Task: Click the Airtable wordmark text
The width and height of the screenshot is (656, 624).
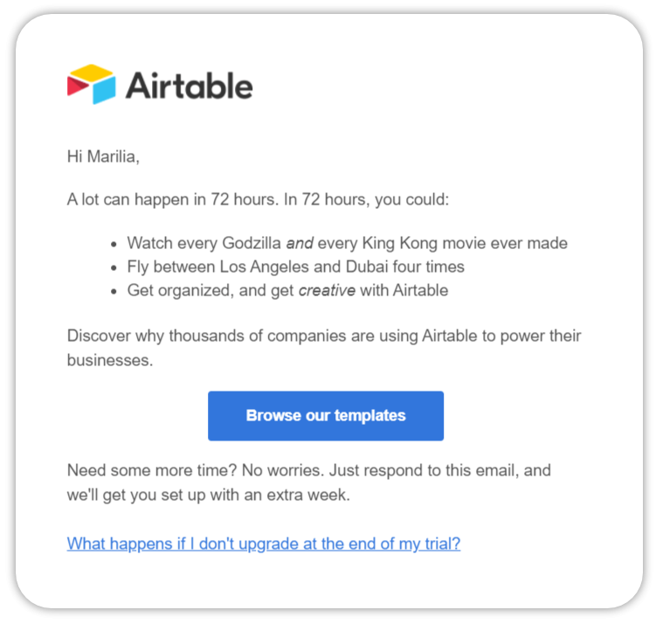Action: 189,86
